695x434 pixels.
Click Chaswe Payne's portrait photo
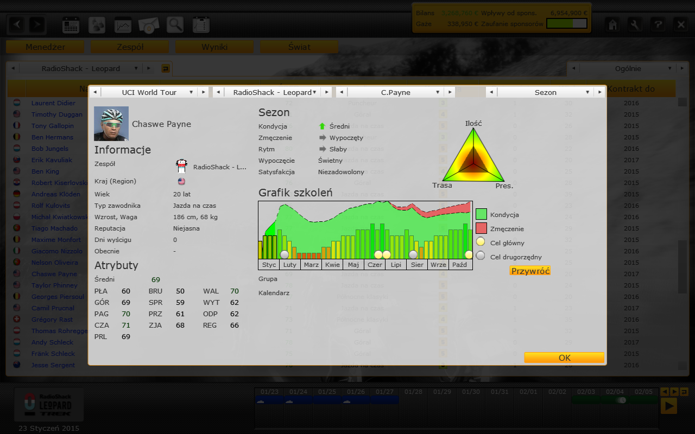pyautogui.click(x=111, y=124)
